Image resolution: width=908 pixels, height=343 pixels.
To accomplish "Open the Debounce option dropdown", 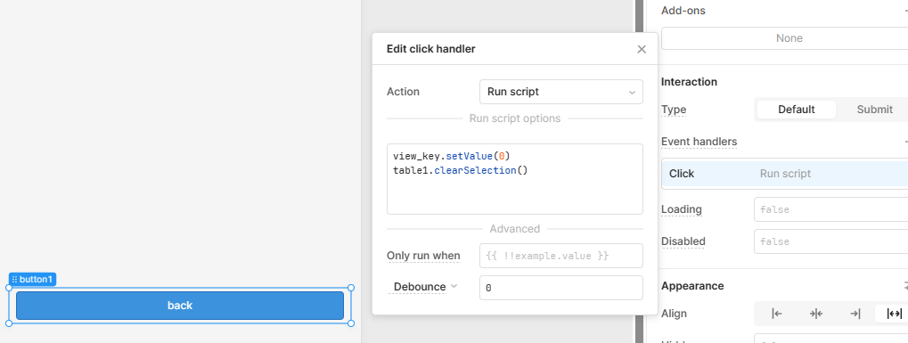I will pos(424,287).
